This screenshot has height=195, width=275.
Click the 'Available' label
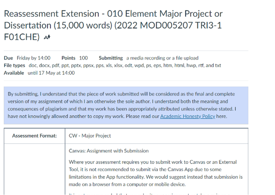(x=14, y=73)
